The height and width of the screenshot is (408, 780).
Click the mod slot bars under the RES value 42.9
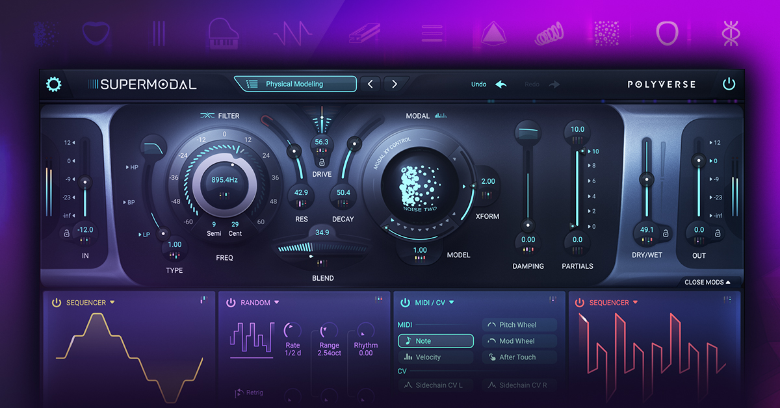point(301,203)
